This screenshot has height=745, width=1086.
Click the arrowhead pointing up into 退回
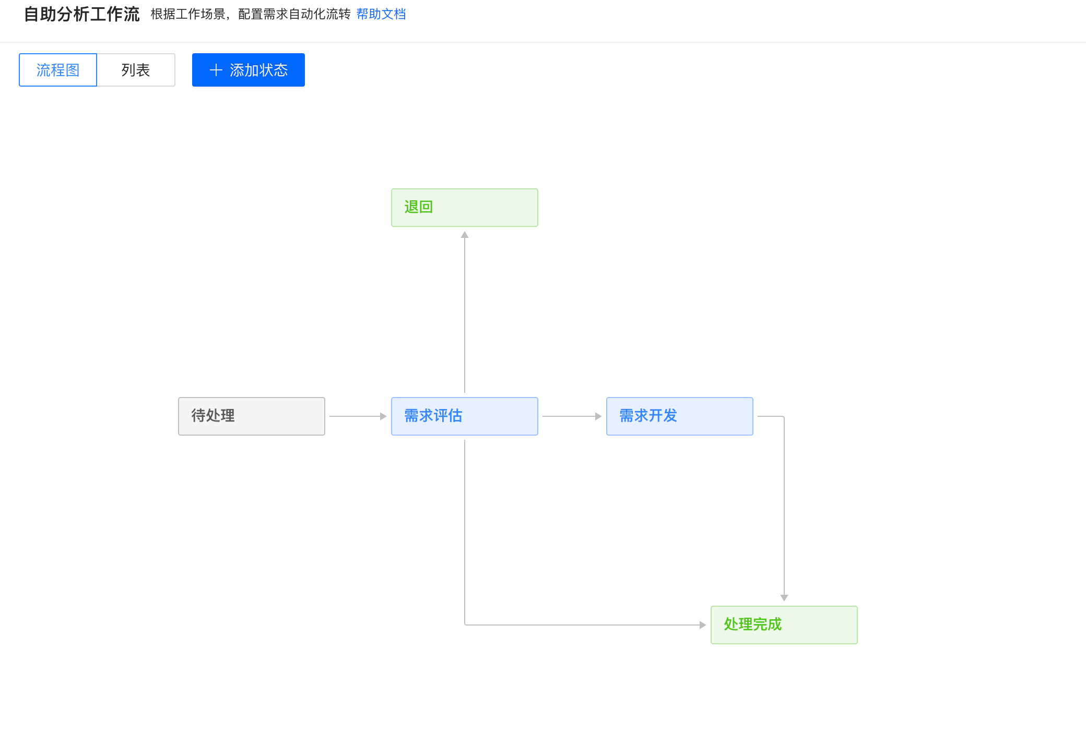[x=465, y=235]
